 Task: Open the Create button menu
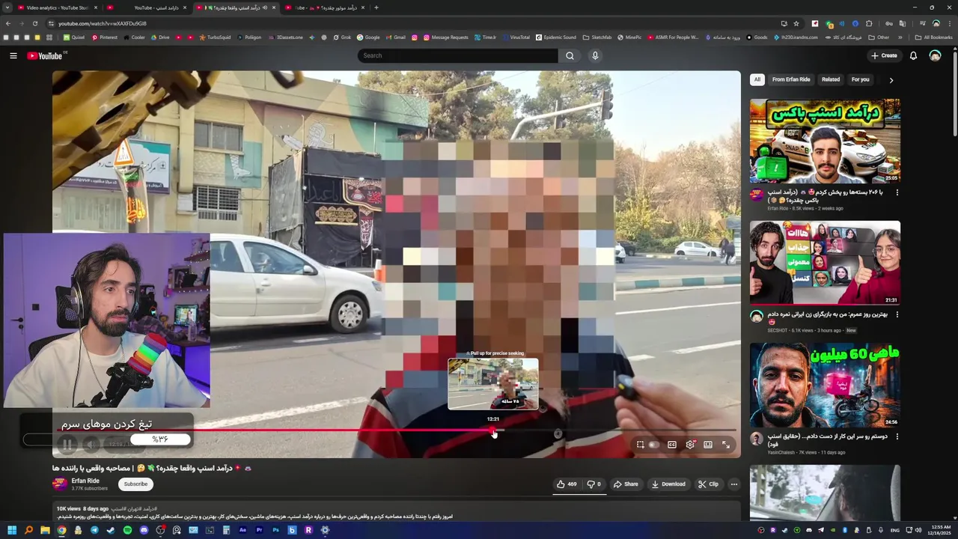(x=884, y=55)
